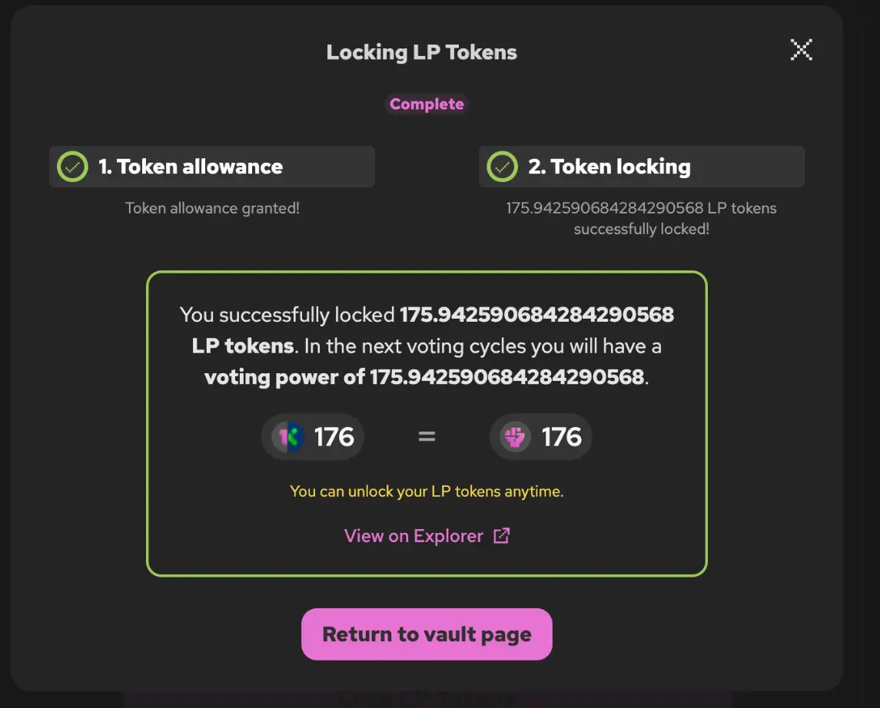
Task: Click the "Locking LP Tokens" dialog title
Action: pyautogui.click(x=422, y=52)
